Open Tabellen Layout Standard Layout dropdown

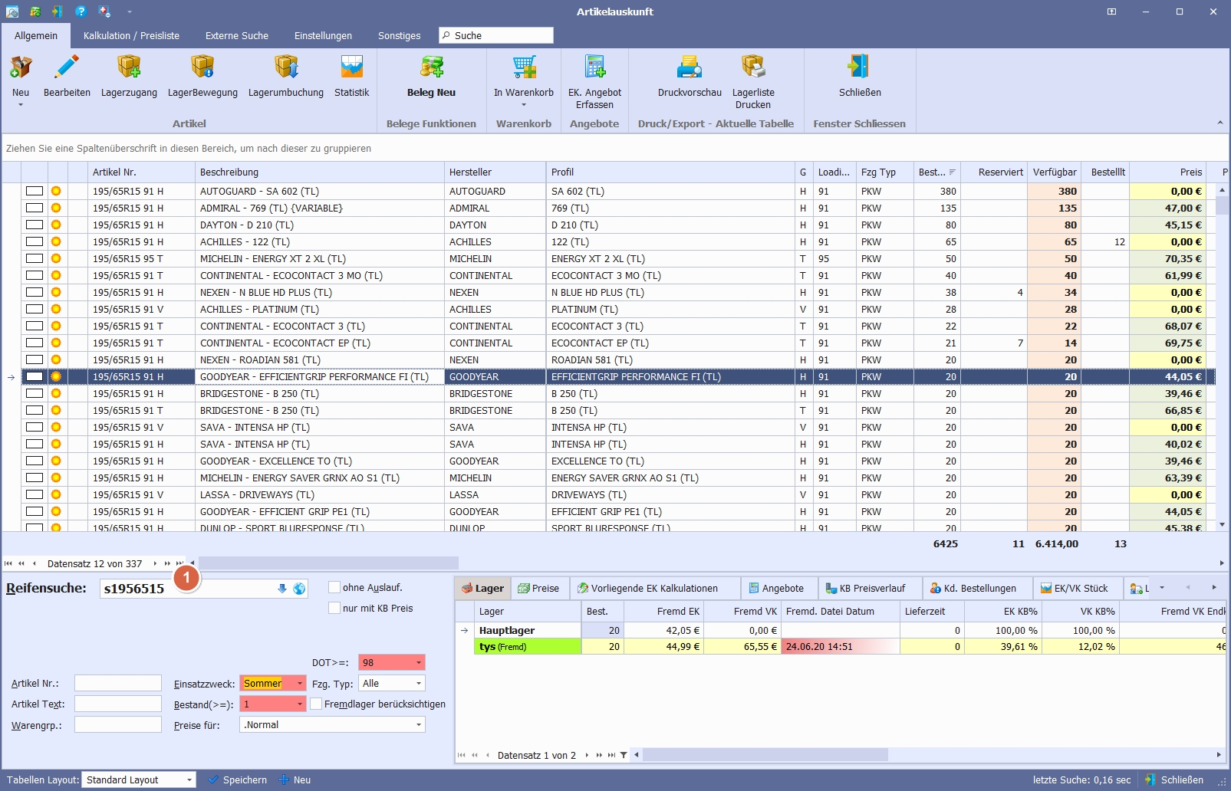point(189,780)
